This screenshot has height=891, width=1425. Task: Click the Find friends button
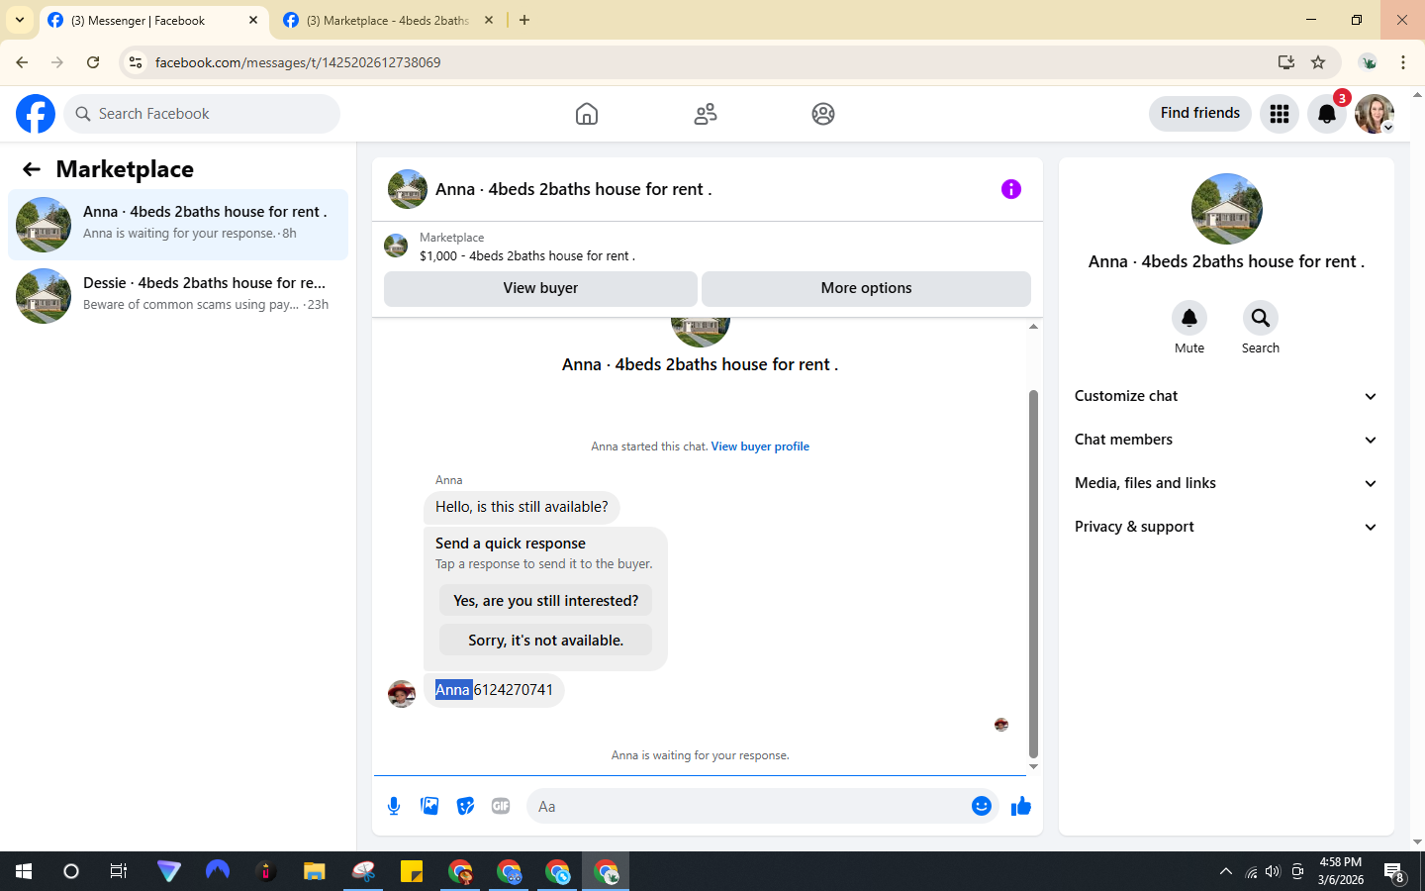(x=1200, y=113)
